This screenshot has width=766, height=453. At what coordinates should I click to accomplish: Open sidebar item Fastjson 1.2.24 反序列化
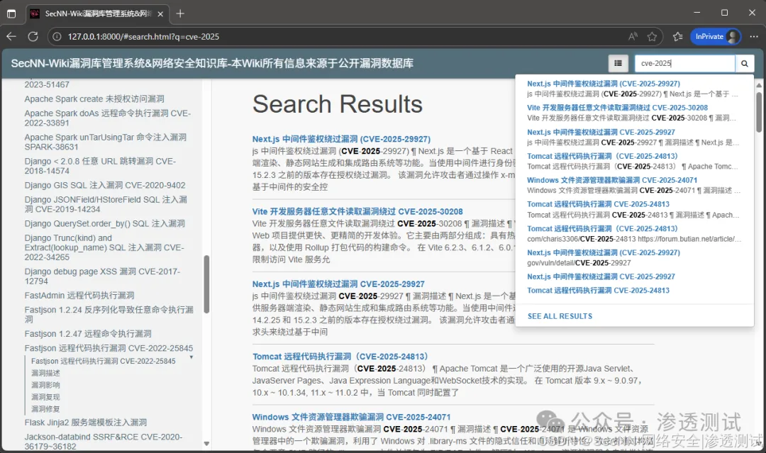click(x=109, y=314)
